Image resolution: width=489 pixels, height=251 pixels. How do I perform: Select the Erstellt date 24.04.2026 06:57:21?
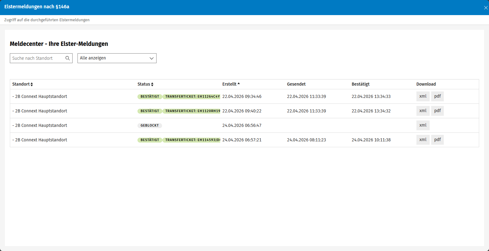click(242, 140)
